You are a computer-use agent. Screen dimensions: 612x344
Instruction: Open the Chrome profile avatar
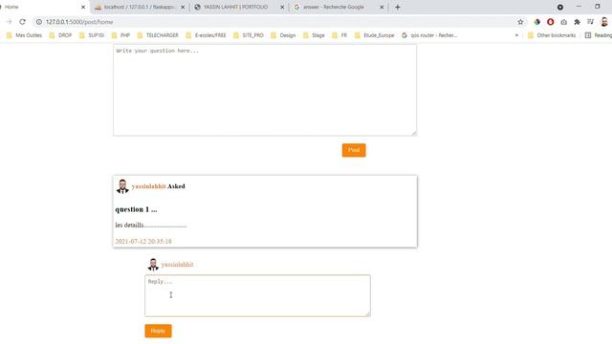[604, 22]
